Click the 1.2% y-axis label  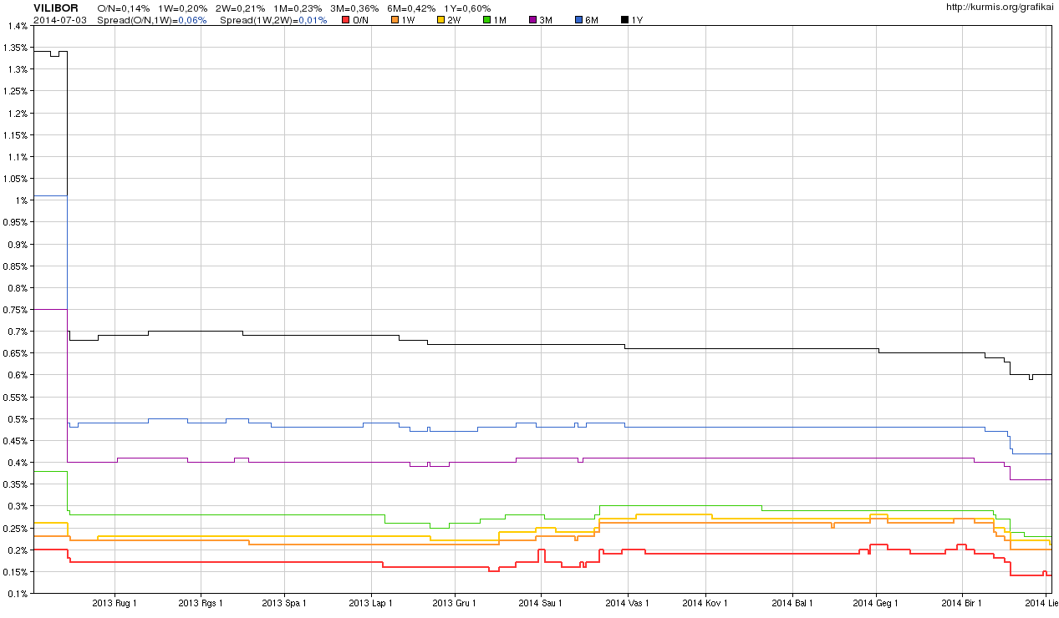tap(18, 113)
